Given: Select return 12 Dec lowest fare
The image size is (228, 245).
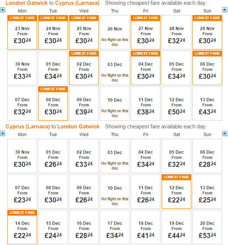Looking at the screenshot, I should coord(176,191).
